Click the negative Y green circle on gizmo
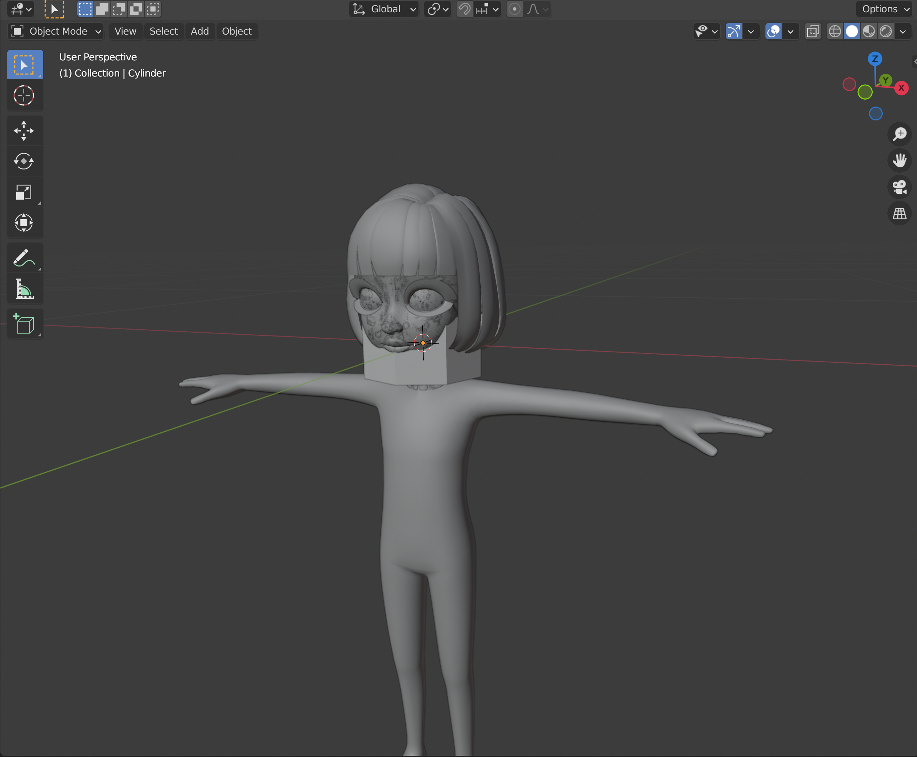The height and width of the screenshot is (757, 917). [865, 92]
